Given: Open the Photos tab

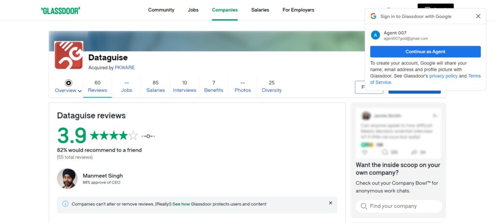Looking at the screenshot, I should [243, 87].
